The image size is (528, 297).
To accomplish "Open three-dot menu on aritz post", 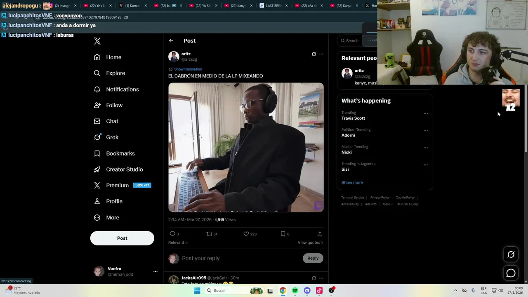I will tap(321, 54).
